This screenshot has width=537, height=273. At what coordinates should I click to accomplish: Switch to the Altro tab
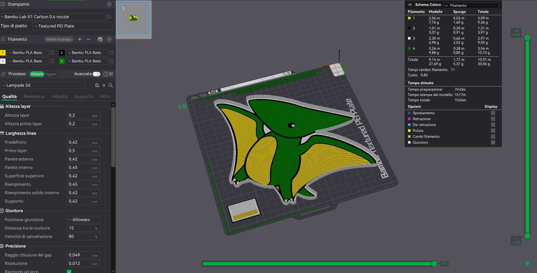(x=105, y=97)
